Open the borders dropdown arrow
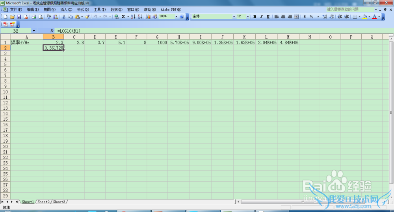394x212 pixels. pos(359,17)
